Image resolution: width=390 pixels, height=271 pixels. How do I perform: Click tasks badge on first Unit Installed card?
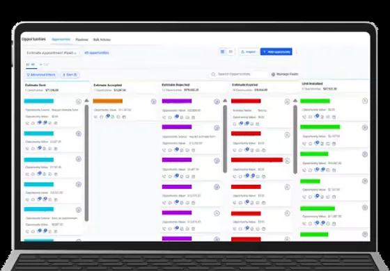point(316,116)
